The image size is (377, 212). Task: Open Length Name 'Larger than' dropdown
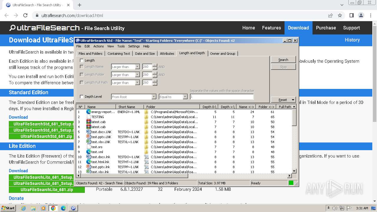137,67
